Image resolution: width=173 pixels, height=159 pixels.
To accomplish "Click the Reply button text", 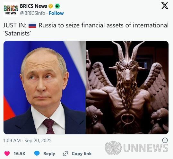I will coord(49,154).
